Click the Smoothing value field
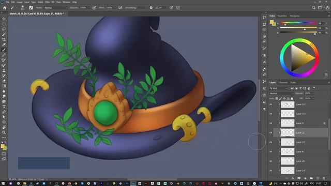Screen dimensions: 331x186 (x=141, y=8)
